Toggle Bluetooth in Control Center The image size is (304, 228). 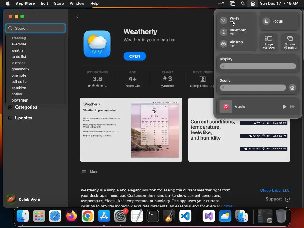point(224,32)
